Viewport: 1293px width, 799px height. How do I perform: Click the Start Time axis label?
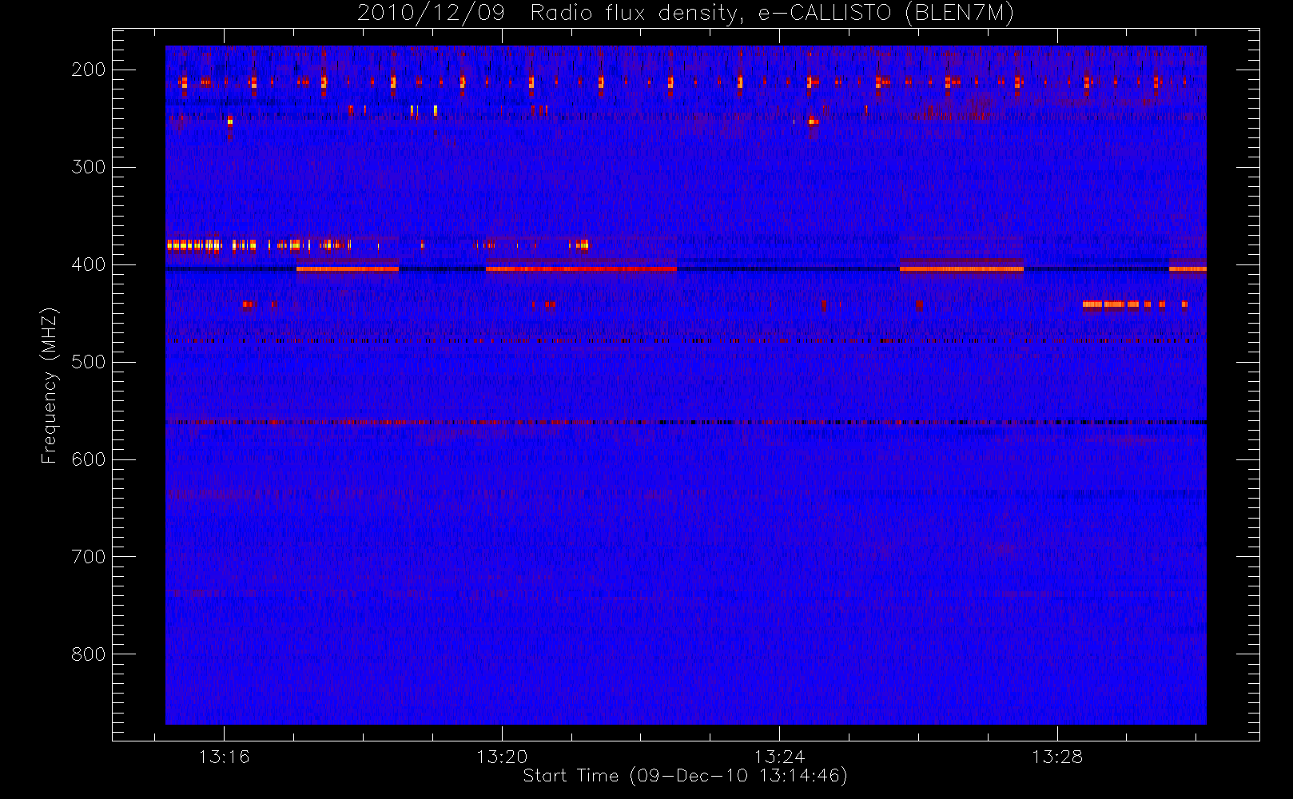point(685,776)
